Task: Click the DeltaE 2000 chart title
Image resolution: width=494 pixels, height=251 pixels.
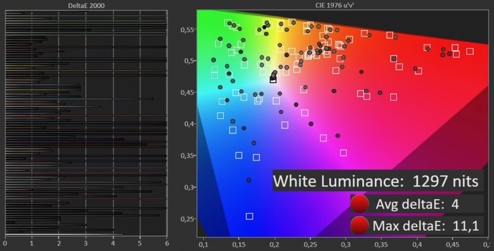Action: 87,5
